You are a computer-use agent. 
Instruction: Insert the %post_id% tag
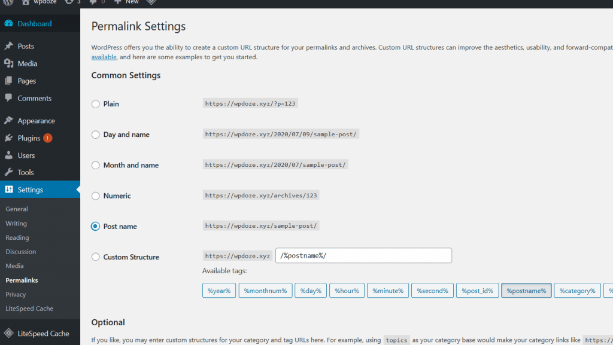[477, 291]
